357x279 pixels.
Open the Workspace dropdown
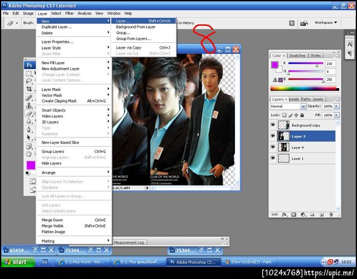[x=326, y=23]
